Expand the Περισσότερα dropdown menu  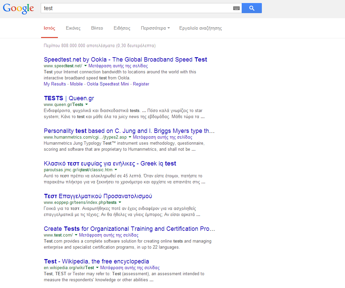click(156, 28)
